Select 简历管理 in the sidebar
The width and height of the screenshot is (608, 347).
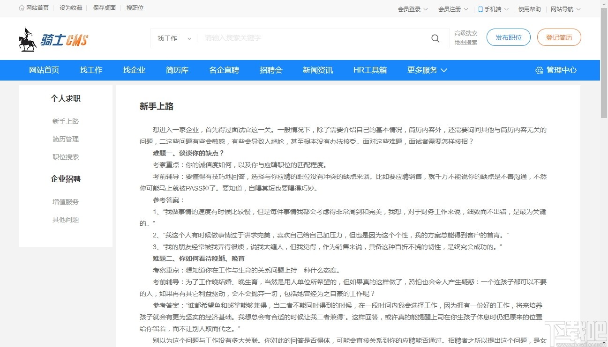(x=65, y=139)
